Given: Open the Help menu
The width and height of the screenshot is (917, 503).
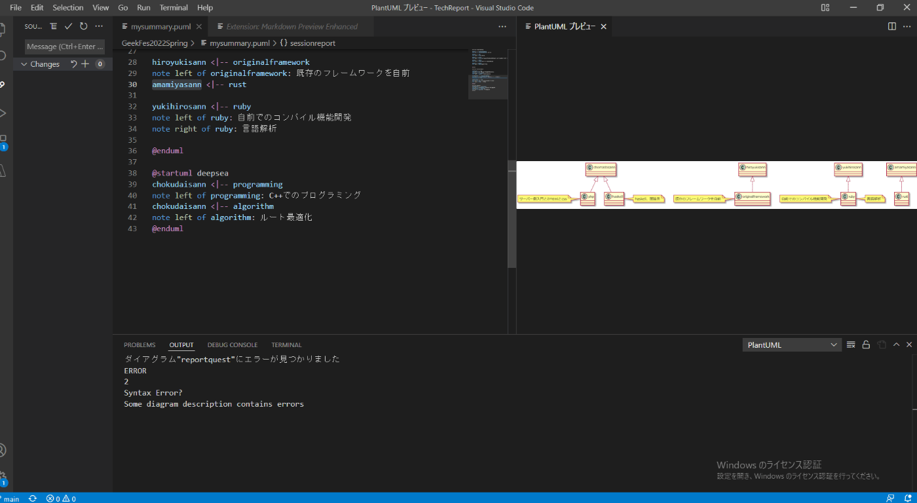Looking at the screenshot, I should point(205,8).
